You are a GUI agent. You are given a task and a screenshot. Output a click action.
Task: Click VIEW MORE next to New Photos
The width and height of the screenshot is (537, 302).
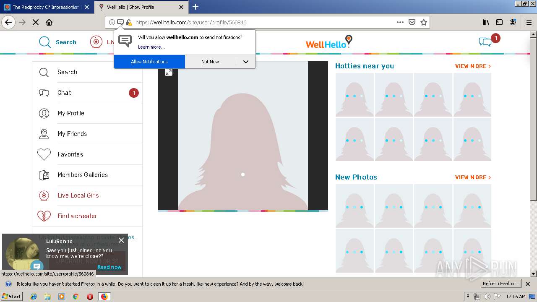pos(473,177)
